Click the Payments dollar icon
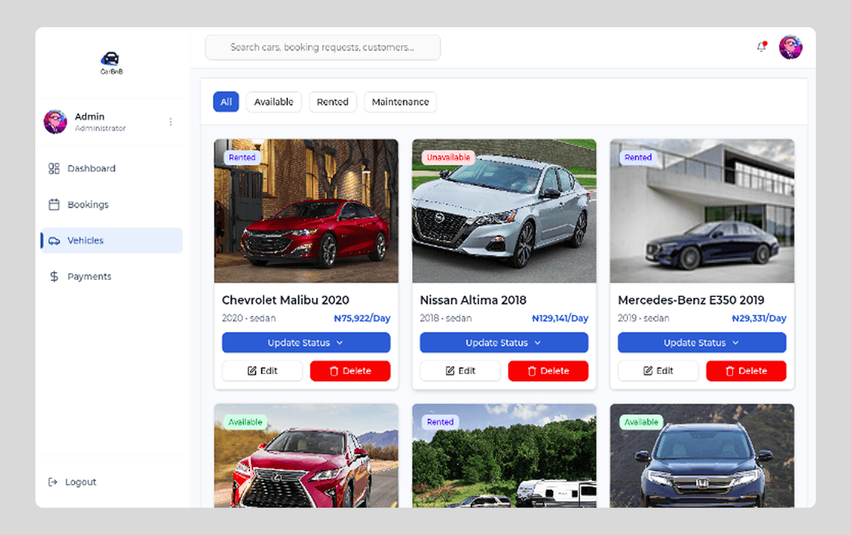The width and height of the screenshot is (851, 535). click(54, 276)
